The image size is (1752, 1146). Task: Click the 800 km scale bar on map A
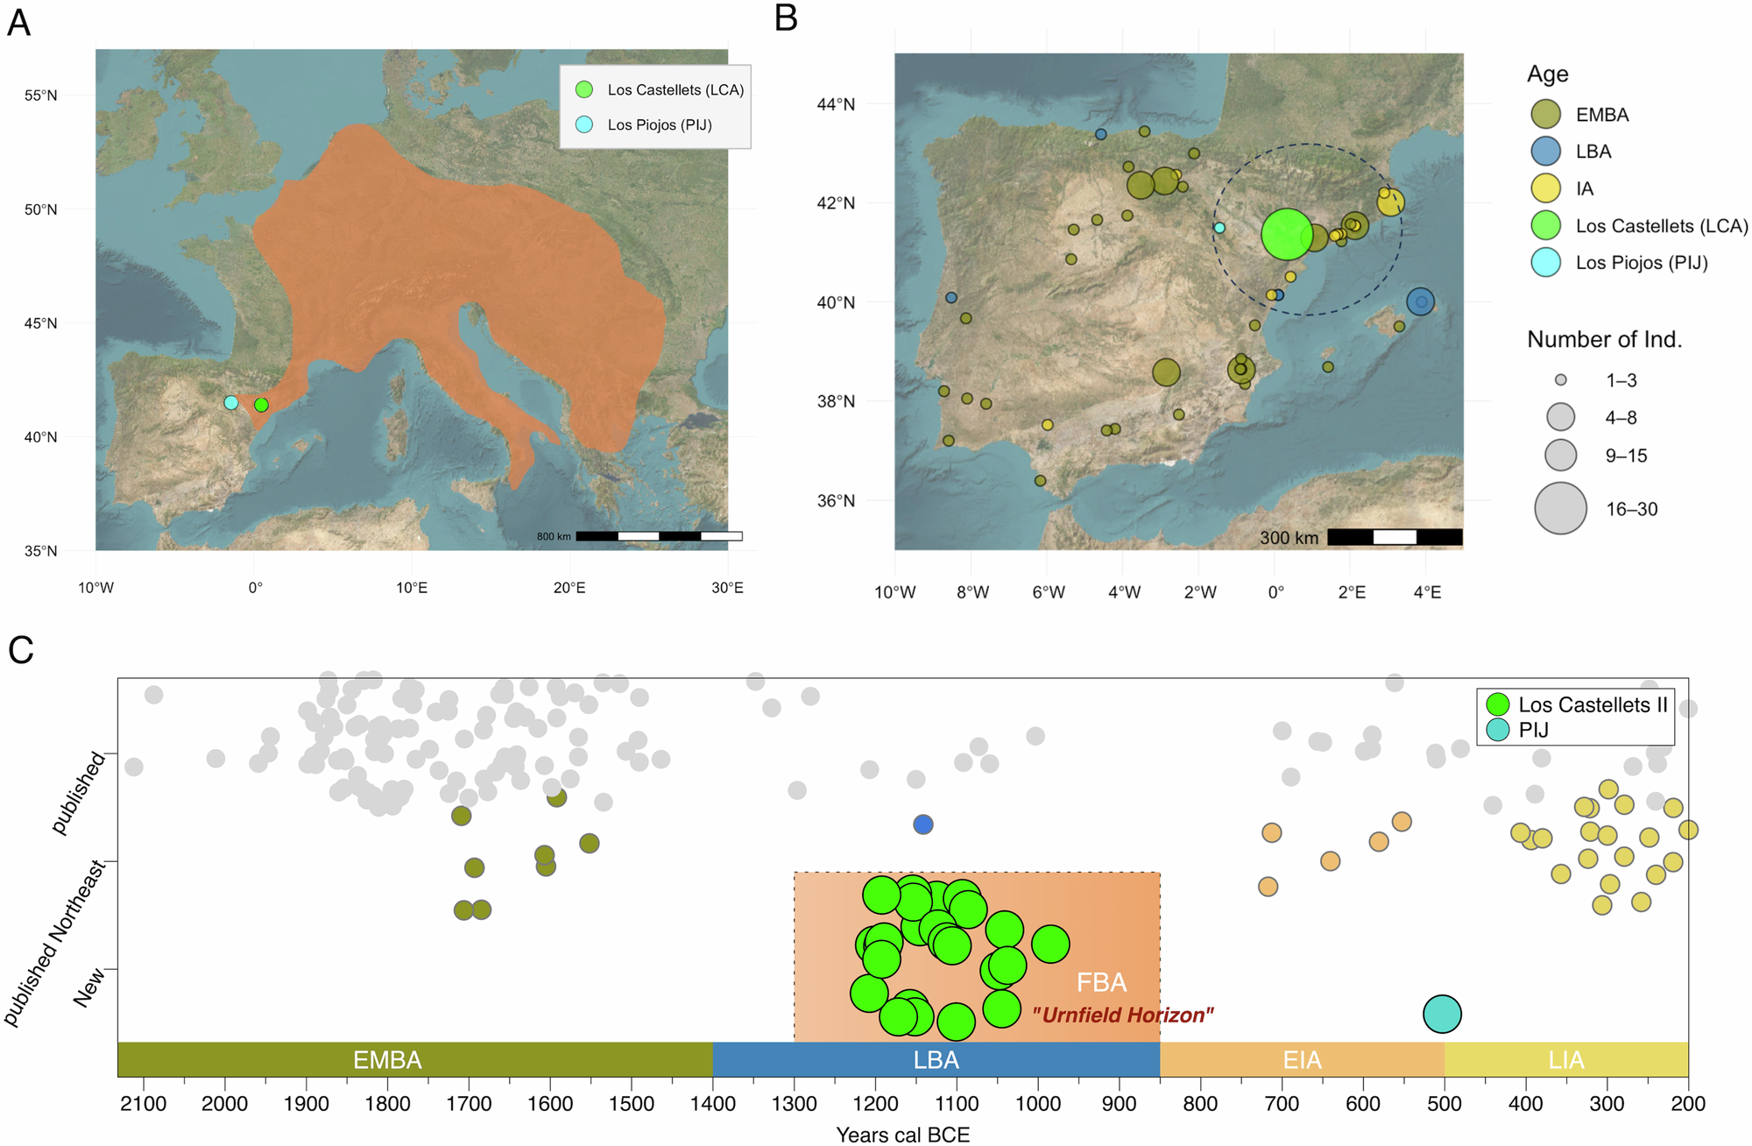click(659, 536)
